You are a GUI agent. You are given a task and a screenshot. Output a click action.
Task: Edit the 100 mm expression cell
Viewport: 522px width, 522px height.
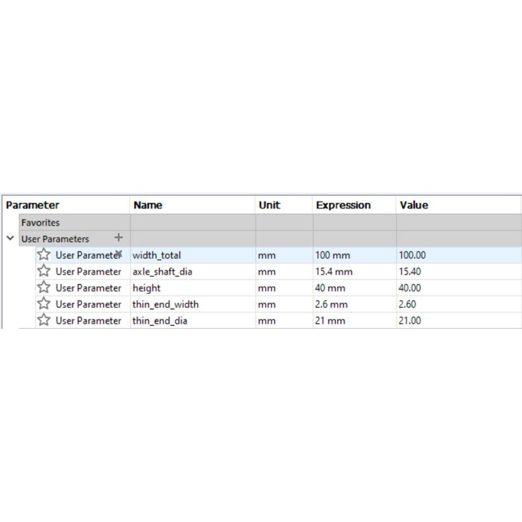tap(354, 255)
